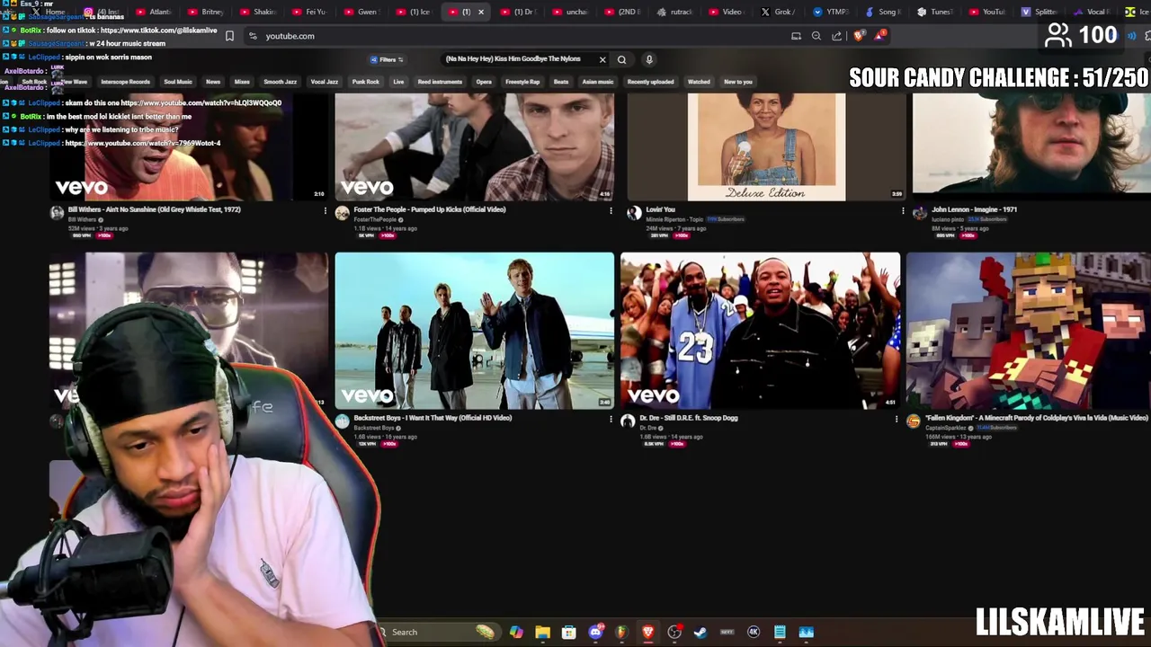
Task: Switch to the Gwen browser tab
Action: click(x=361, y=12)
